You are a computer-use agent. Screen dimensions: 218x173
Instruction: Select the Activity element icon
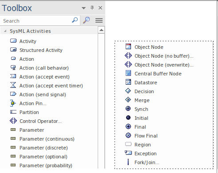(13, 41)
